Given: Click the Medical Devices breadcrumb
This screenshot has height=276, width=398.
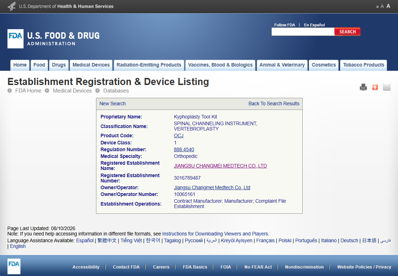Looking at the screenshot, I should [72, 91].
